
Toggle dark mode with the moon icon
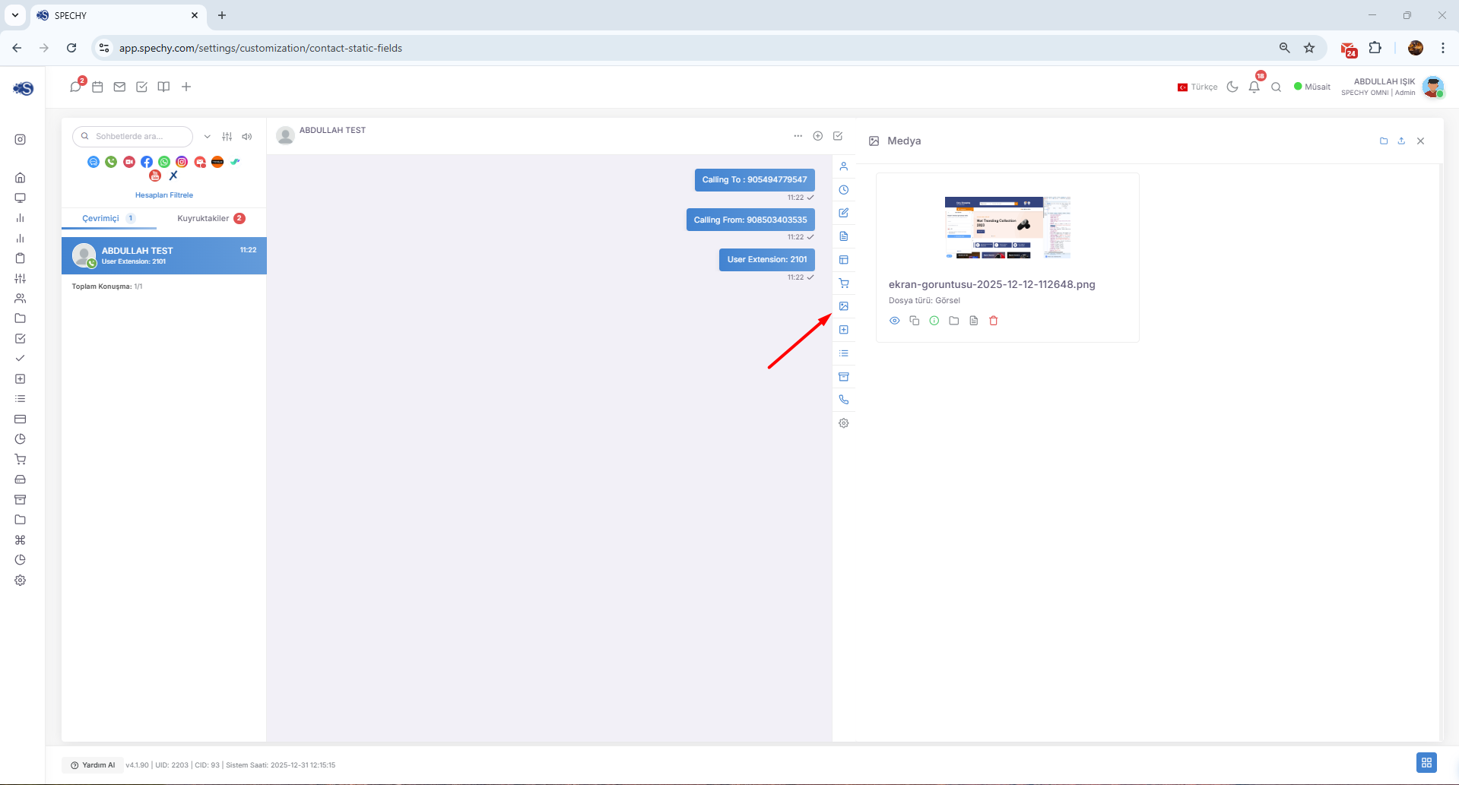pos(1232,87)
